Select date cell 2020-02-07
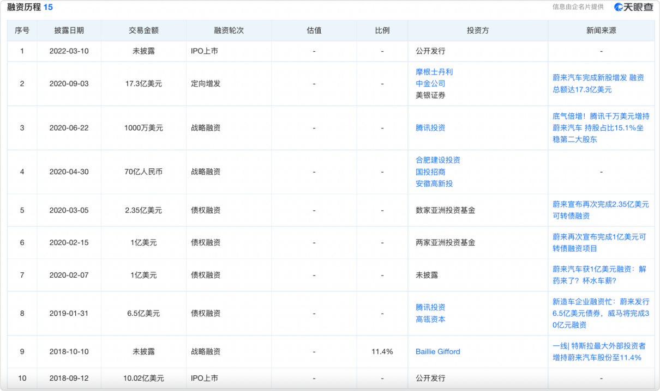660x391 pixels. pyautogui.click(x=69, y=276)
